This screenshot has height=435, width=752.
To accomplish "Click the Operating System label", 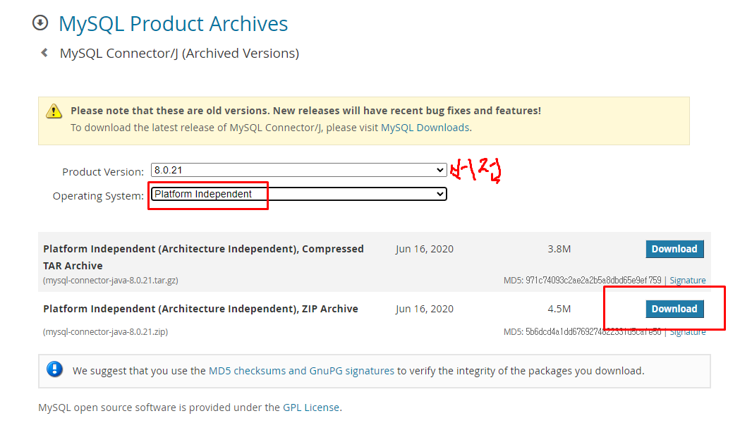I will point(98,196).
